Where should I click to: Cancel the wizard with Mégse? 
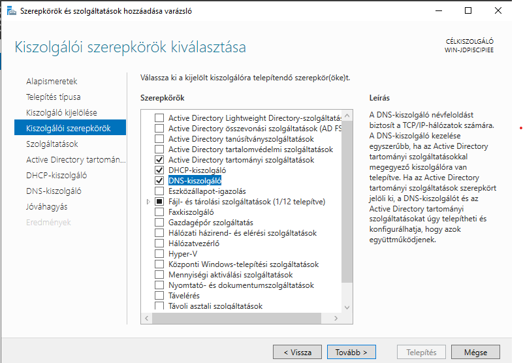(x=475, y=352)
